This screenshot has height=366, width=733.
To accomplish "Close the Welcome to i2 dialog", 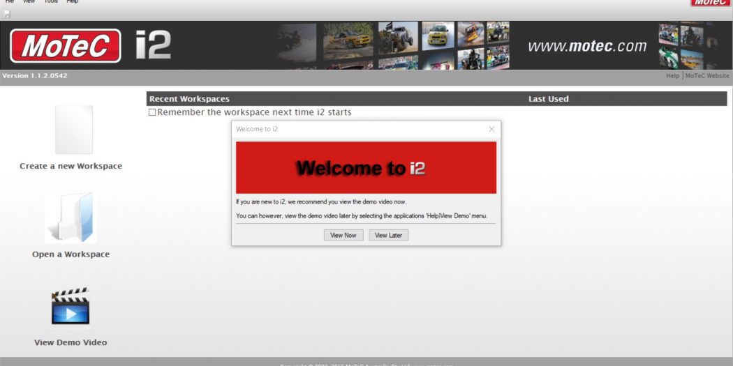I will tap(491, 129).
